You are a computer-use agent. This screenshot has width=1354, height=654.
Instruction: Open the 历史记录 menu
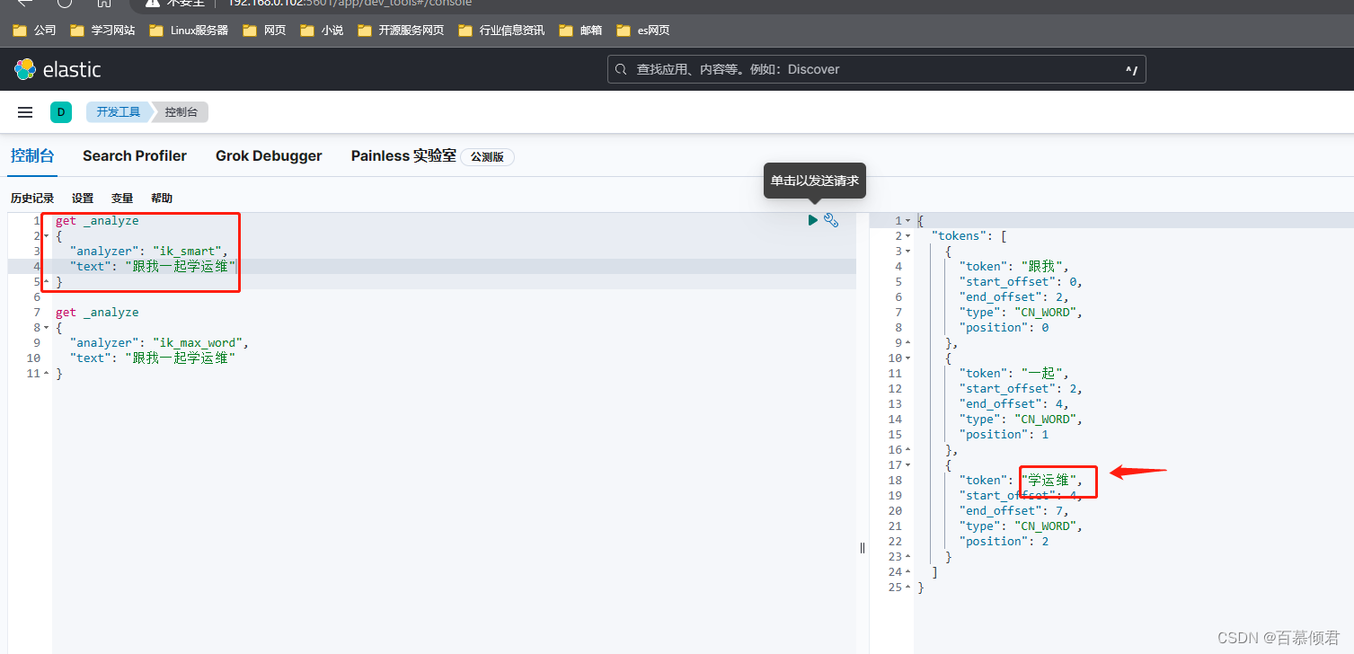pos(32,199)
